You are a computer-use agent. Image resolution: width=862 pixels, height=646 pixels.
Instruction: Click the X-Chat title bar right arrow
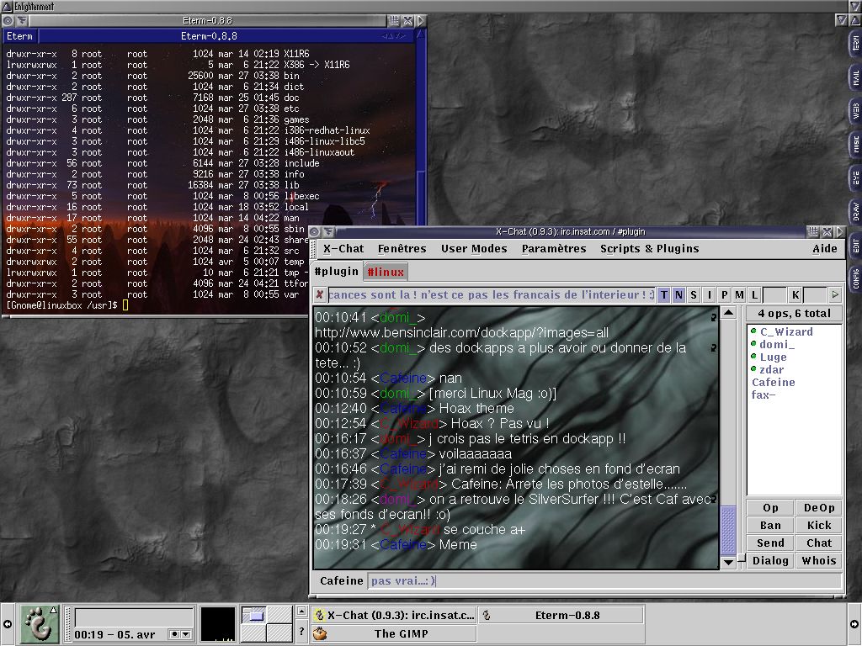coord(840,232)
